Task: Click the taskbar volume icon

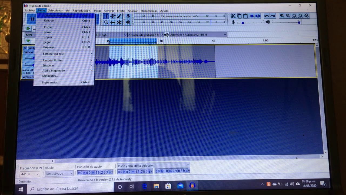Action: [x=292, y=184]
